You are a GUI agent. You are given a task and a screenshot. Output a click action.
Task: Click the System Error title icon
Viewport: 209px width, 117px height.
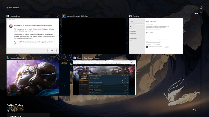point(8,16)
